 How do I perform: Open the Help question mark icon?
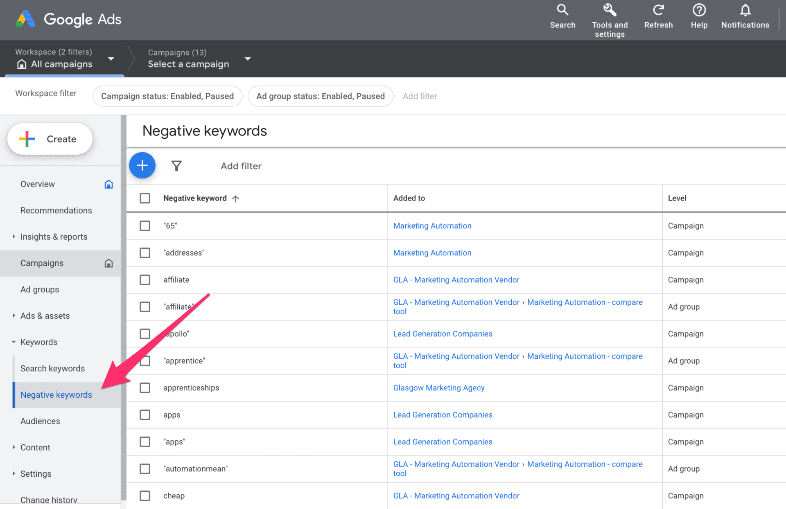tap(699, 10)
